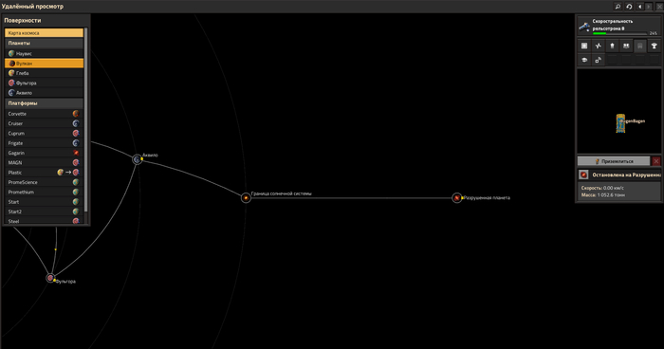
Task: Click the shattered planet node on the map
Action: [x=456, y=198]
